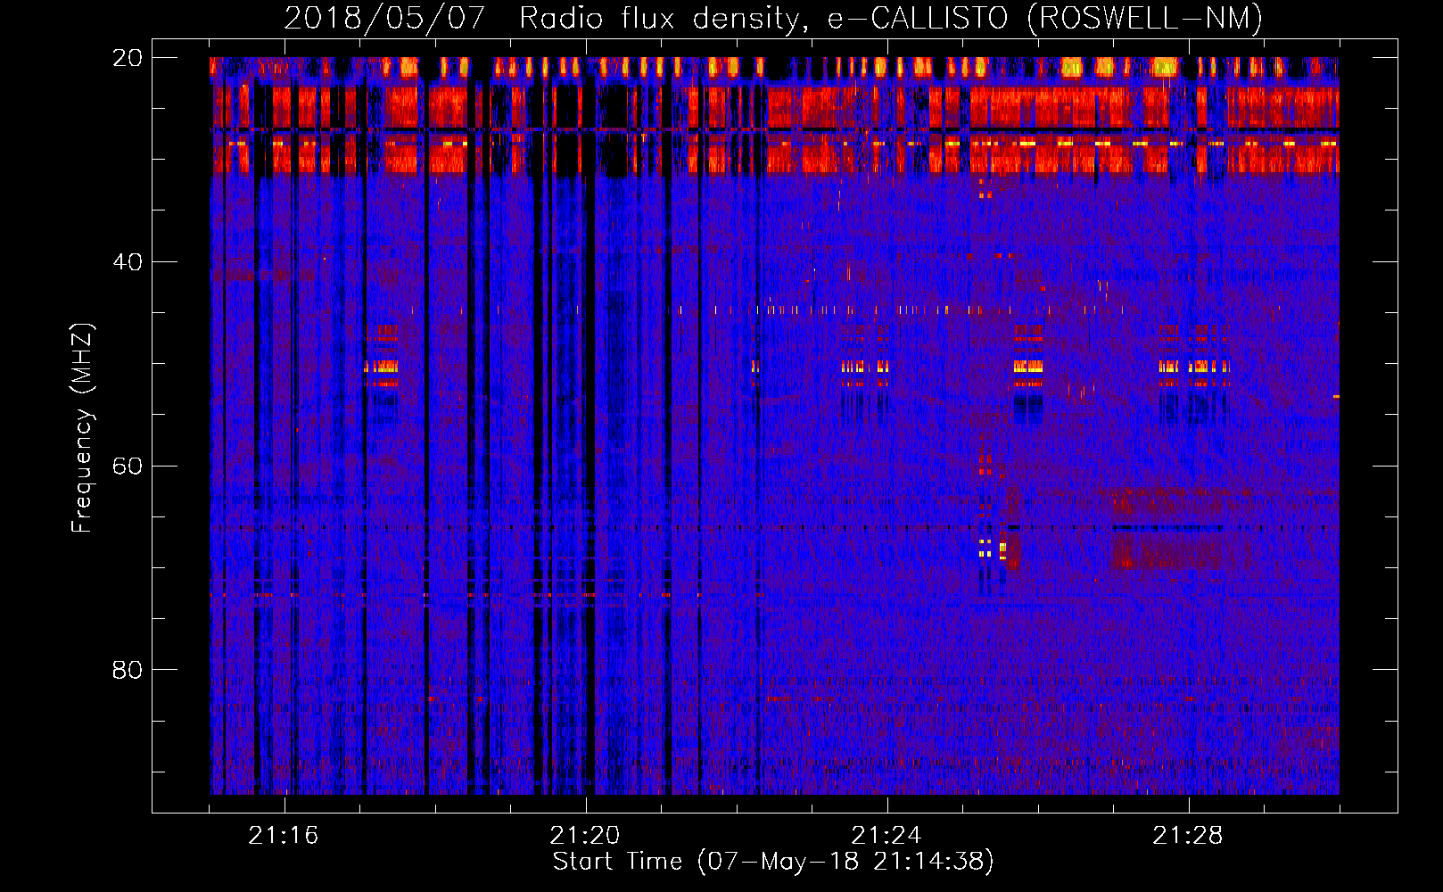Click the time tick label "21:28"
Image resolution: width=1443 pixels, height=892 pixels.
(x=1188, y=836)
